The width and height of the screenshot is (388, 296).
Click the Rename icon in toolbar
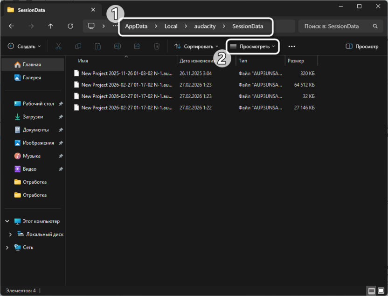[x=118, y=47]
